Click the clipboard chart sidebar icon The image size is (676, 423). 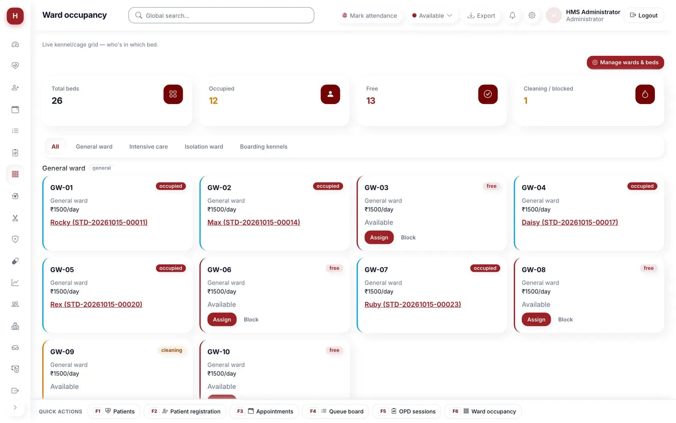[x=15, y=153]
